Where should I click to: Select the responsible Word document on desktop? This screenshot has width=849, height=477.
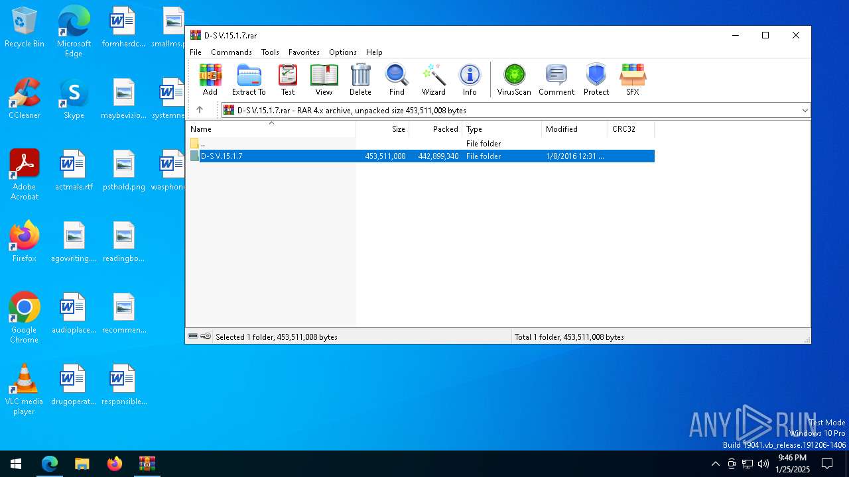coord(124,385)
